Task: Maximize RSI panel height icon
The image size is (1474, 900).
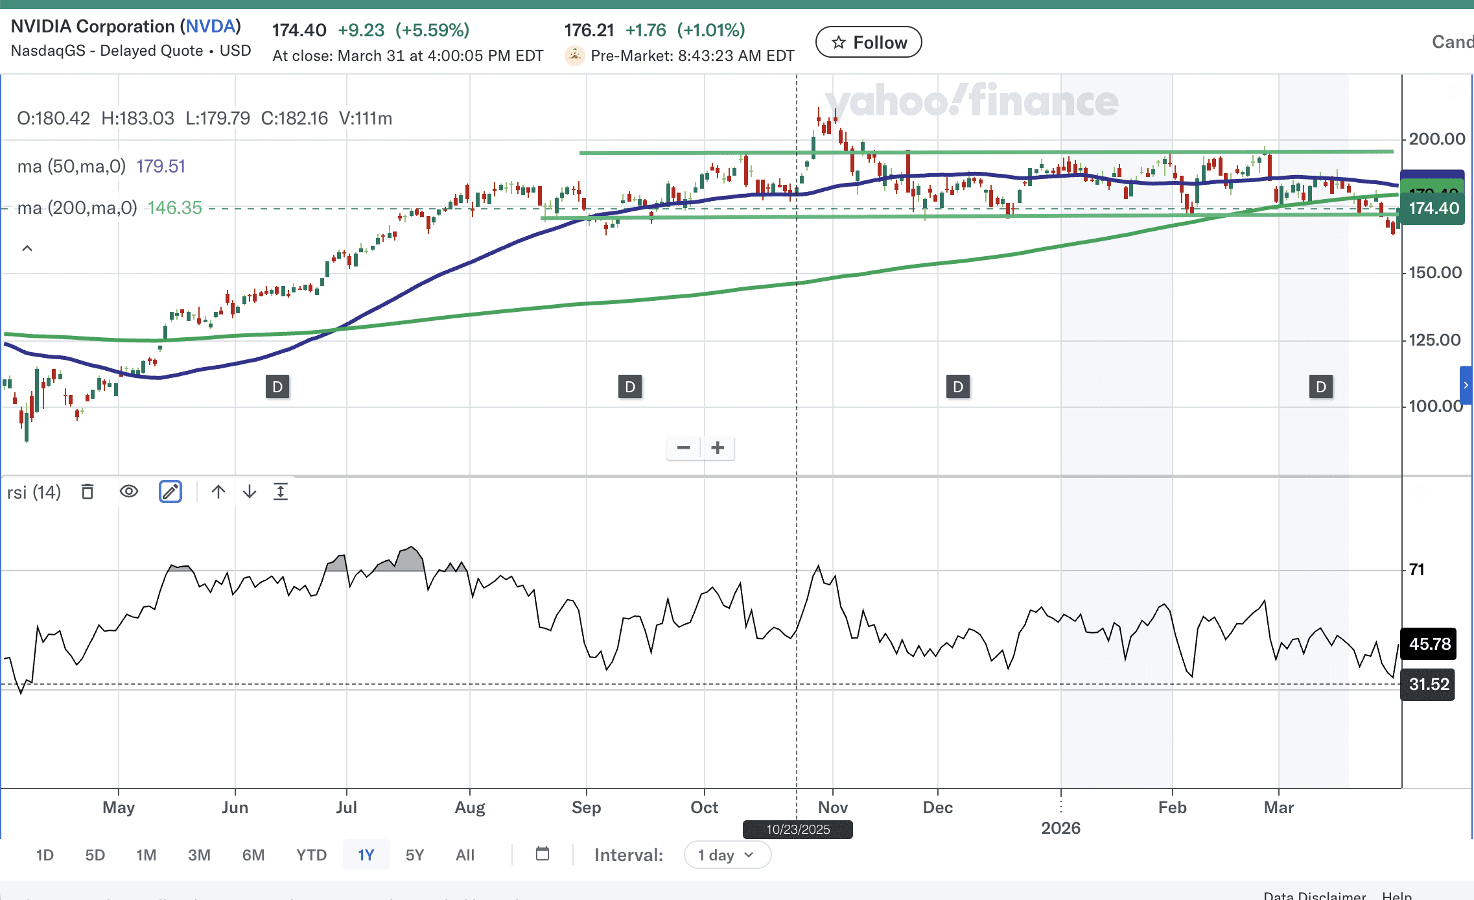Action: tap(281, 492)
